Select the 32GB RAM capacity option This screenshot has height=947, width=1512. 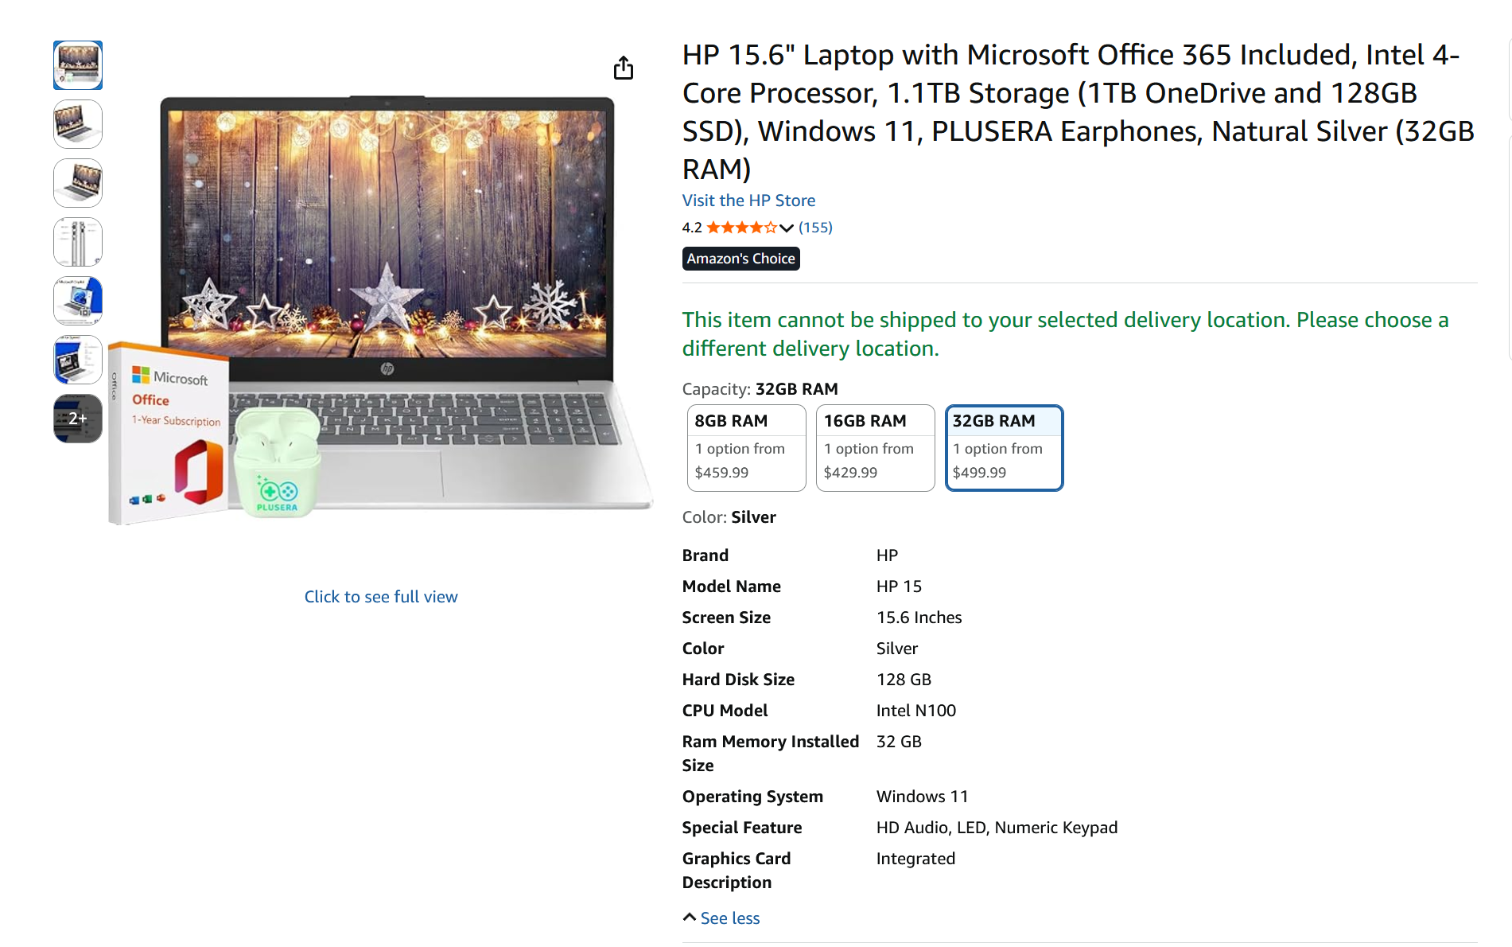click(x=1004, y=448)
